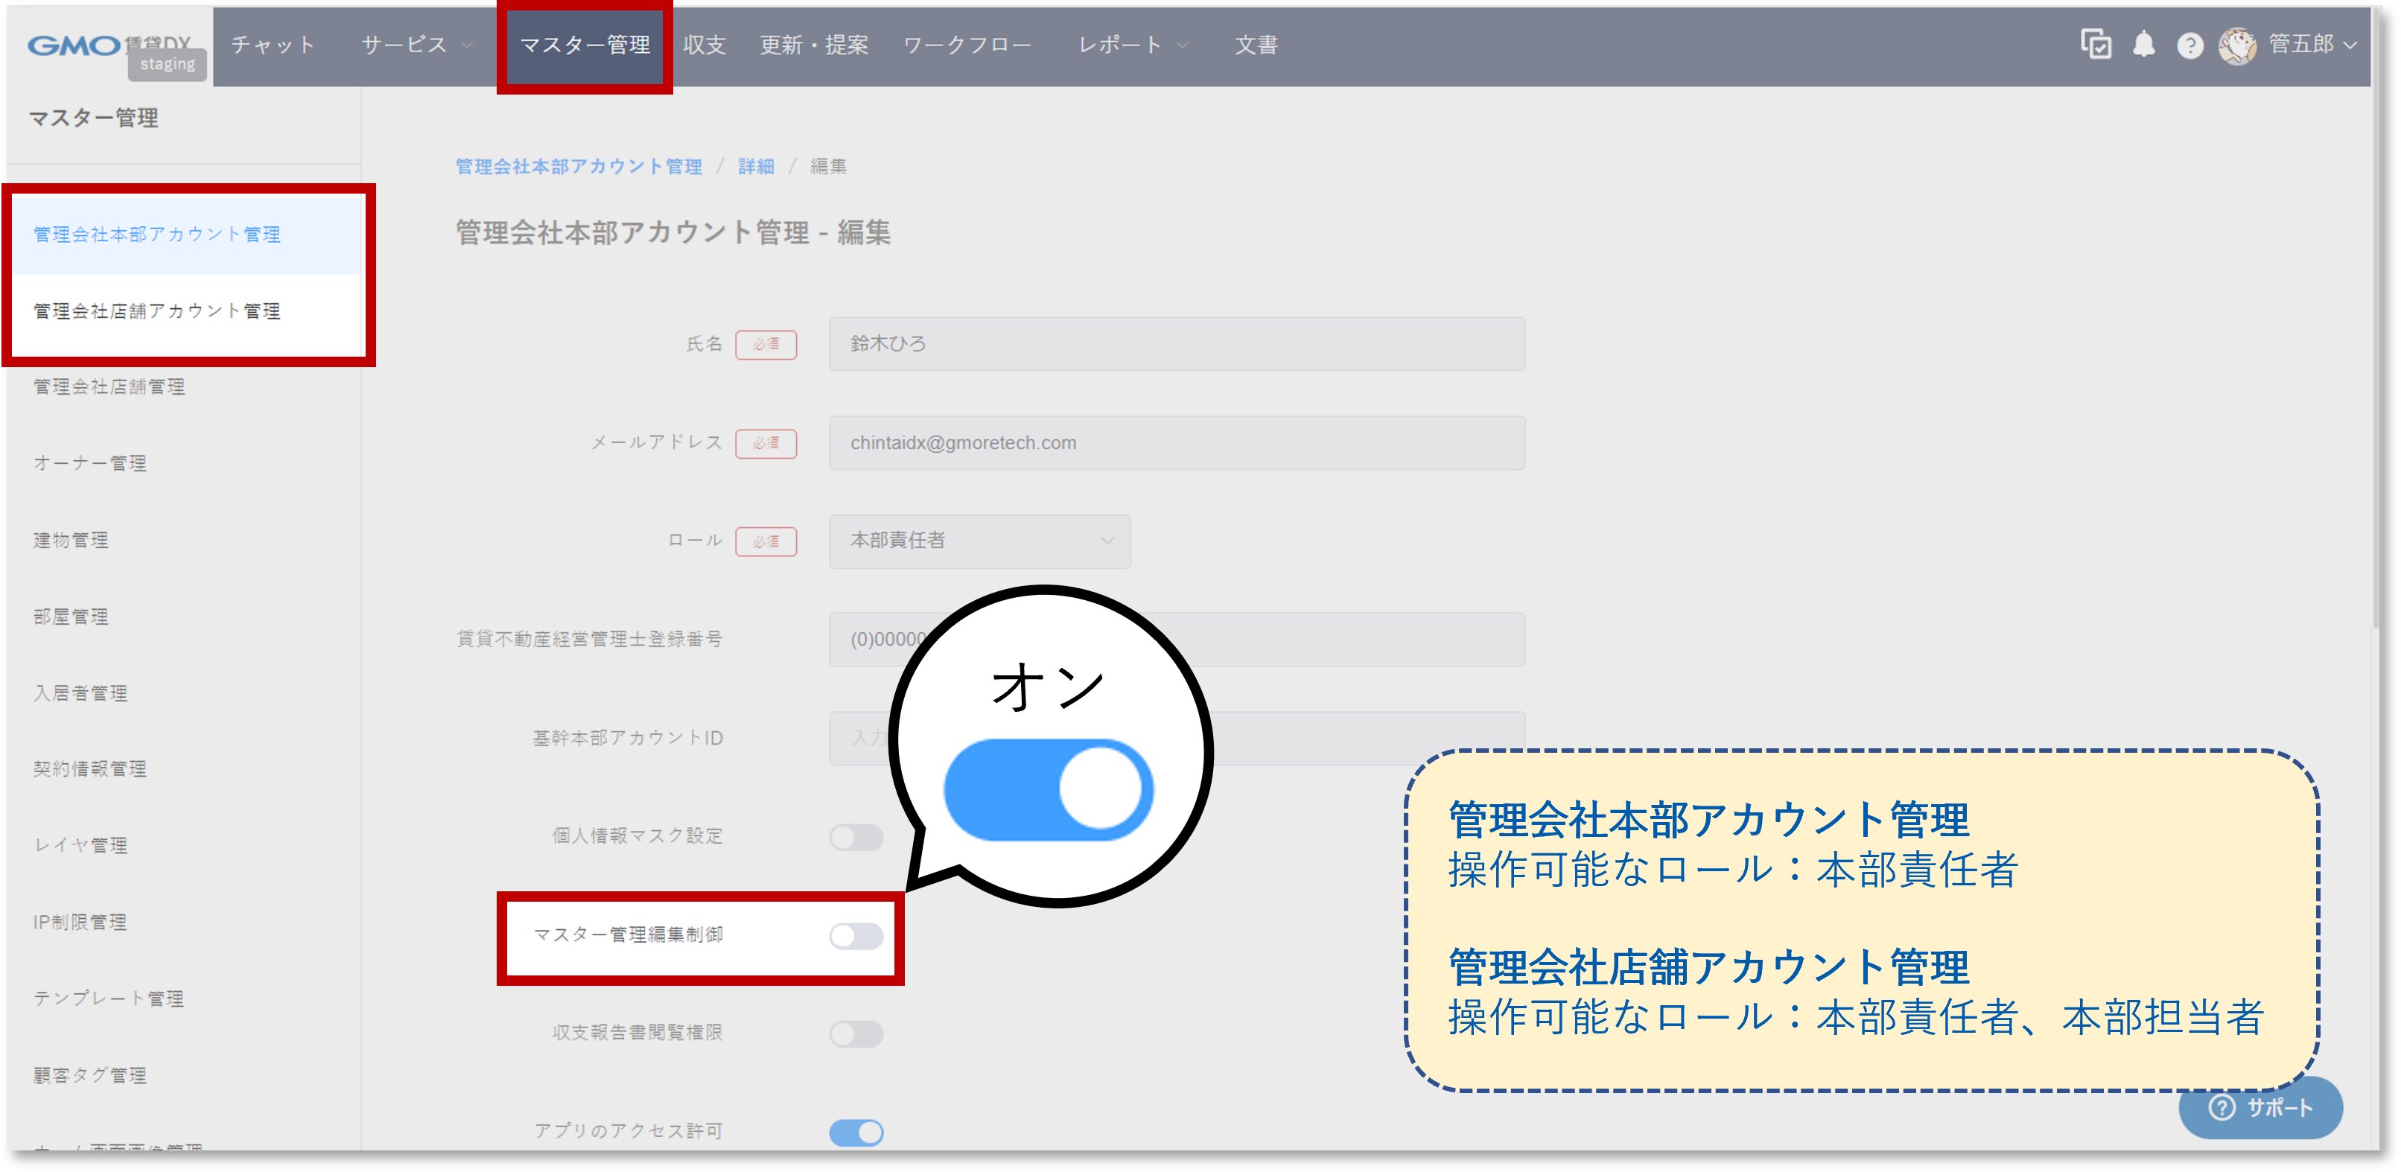Open the notifications bell icon
The width and height of the screenshot is (2401, 1172).
[2144, 45]
